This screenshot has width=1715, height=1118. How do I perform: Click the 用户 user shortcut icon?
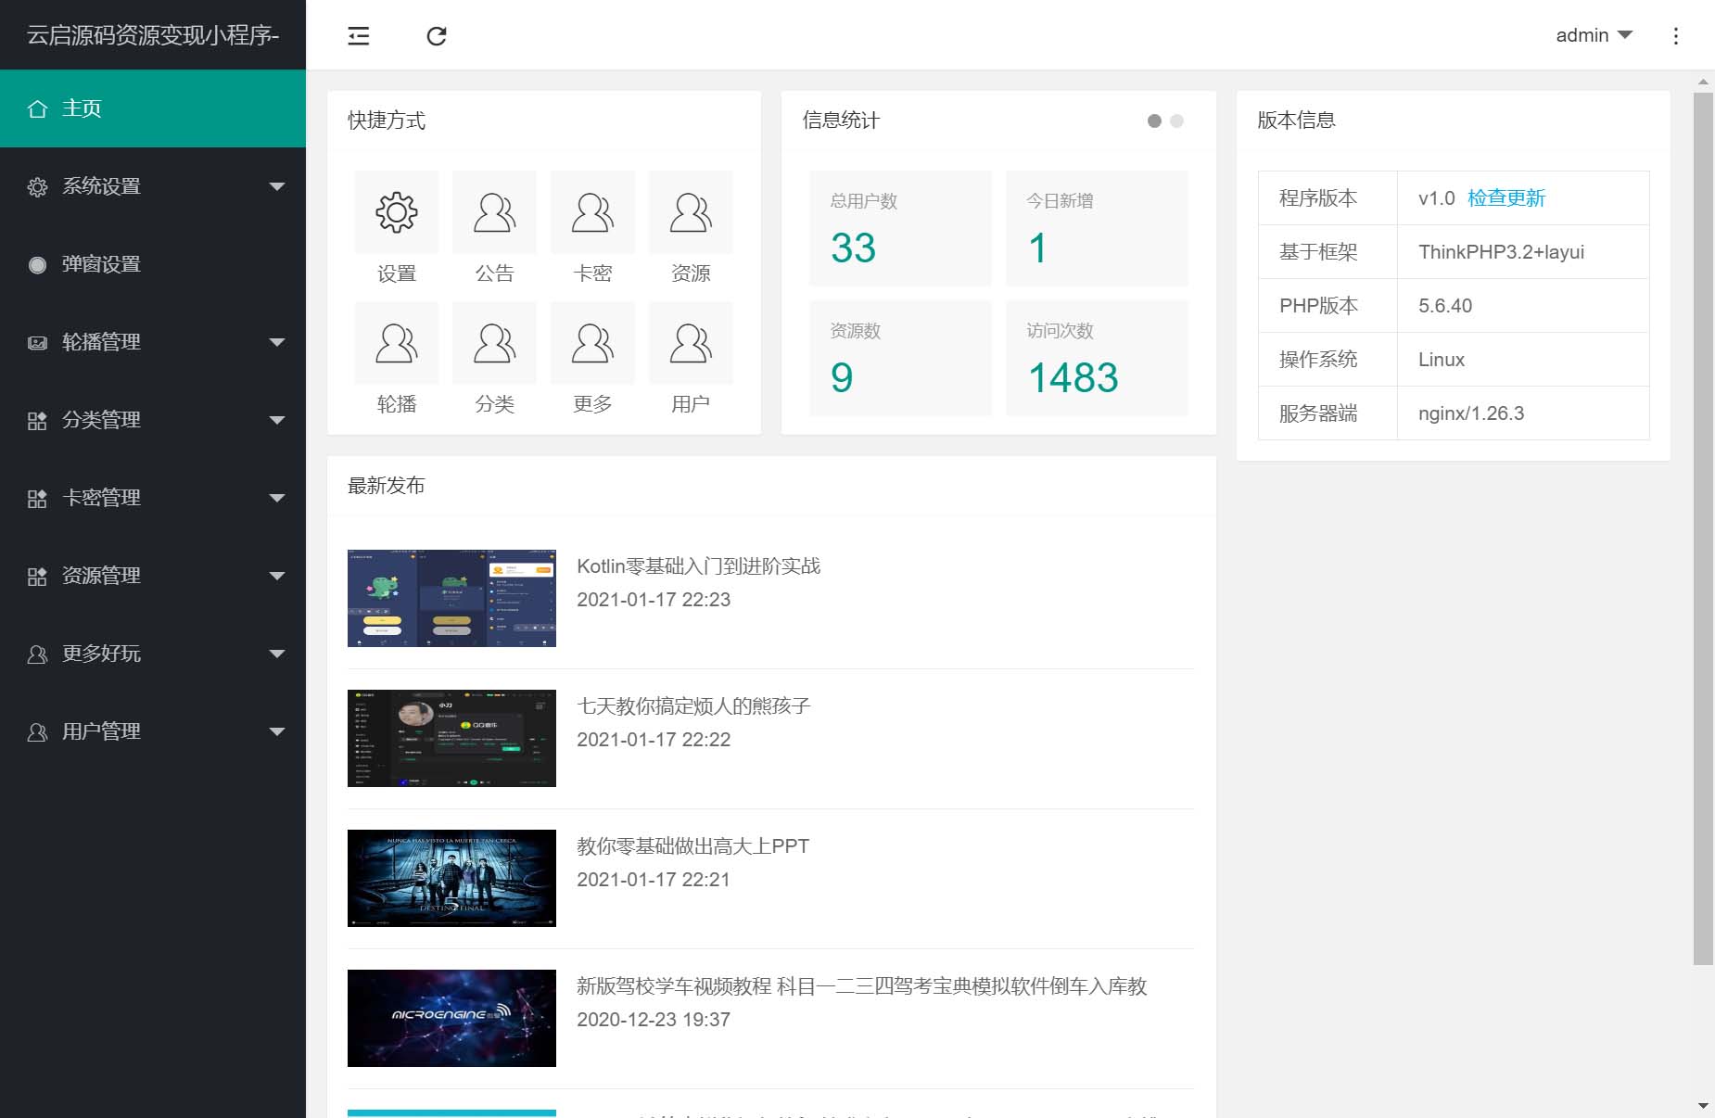[691, 342]
